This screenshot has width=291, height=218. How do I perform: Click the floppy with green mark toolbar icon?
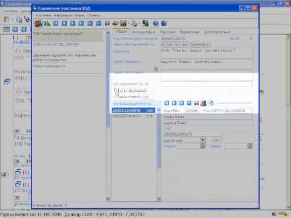tap(124, 24)
